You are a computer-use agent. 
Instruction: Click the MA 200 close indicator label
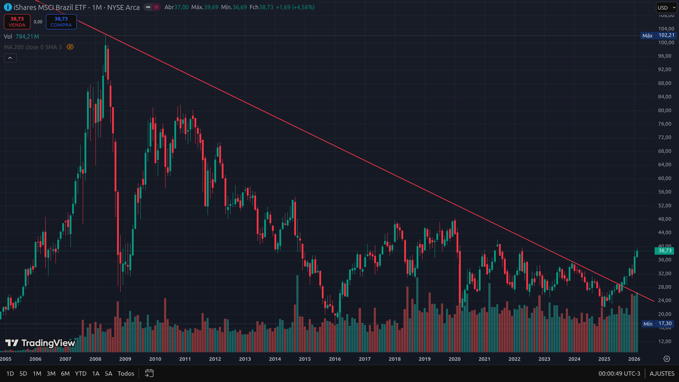(33, 47)
